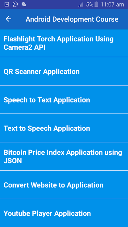128x227 pixels.
Task: Tap the 11:07 am clock
Action: click(112, 5)
